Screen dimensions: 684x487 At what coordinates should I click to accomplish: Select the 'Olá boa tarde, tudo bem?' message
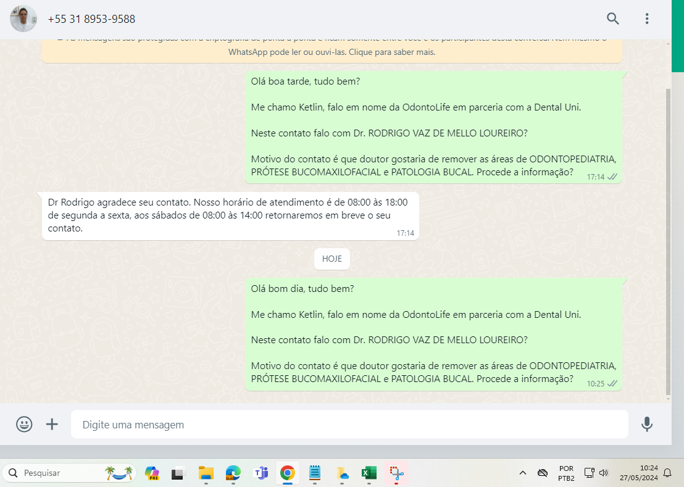(433, 127)
